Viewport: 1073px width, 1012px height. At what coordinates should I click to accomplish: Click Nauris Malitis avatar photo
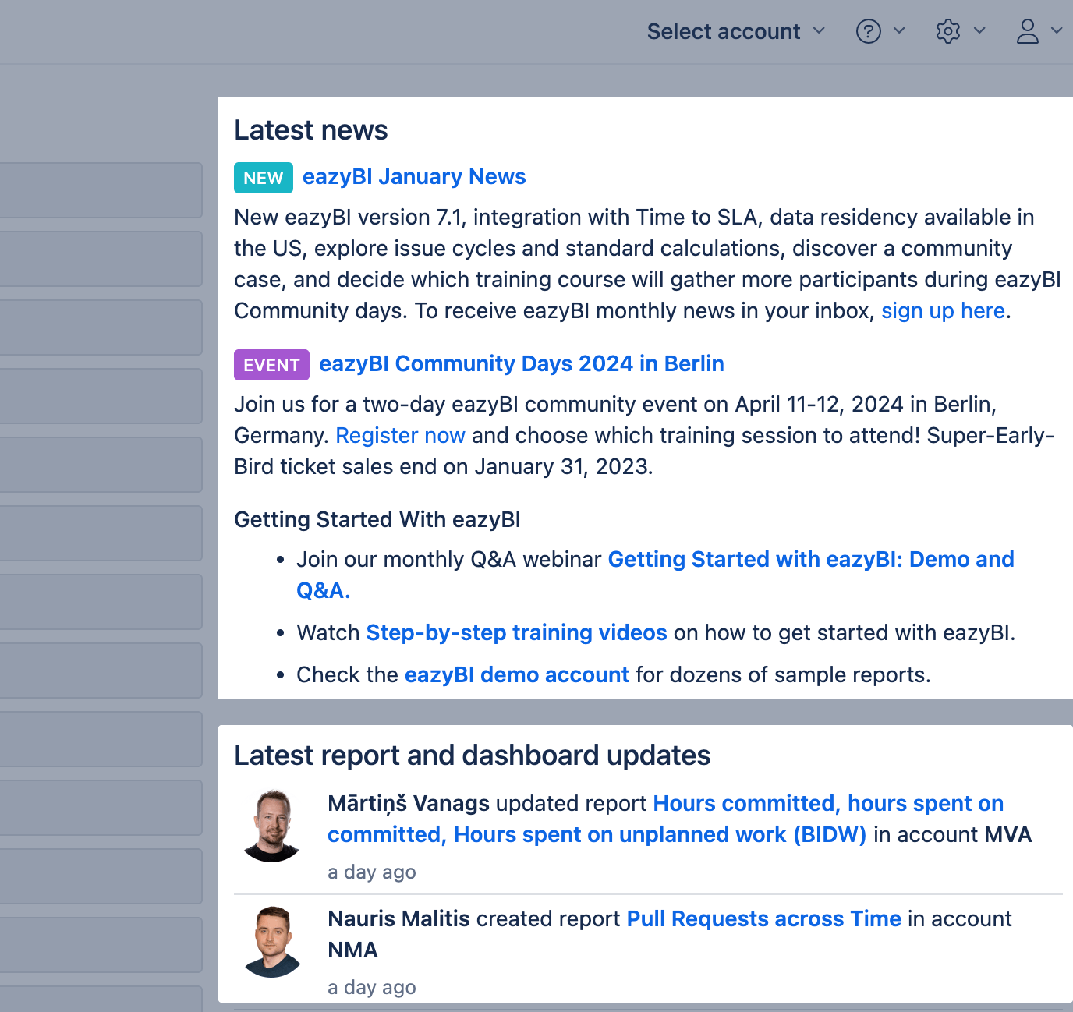(x=272, y=941)
